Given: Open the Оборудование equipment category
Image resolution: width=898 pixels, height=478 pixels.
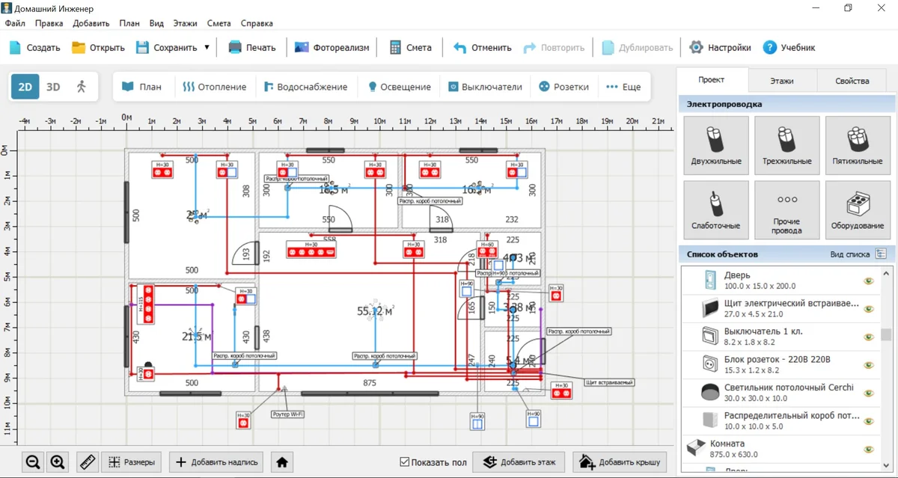Looking at the screenshot, I should (857, 209).
